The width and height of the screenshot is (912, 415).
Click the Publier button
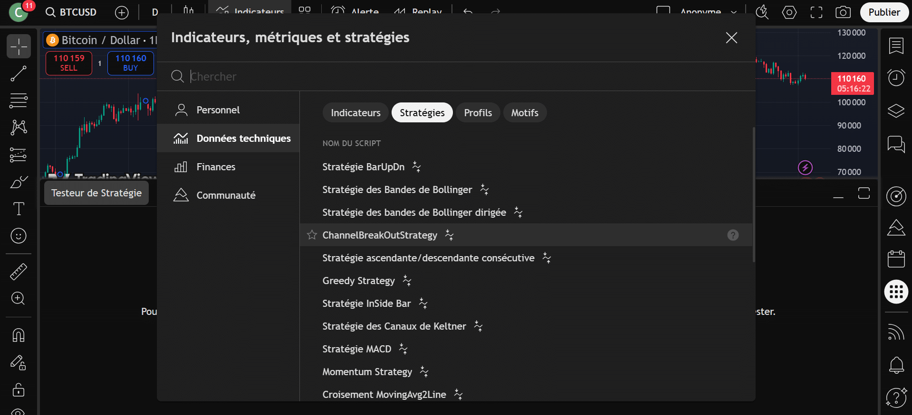(884, 12)
